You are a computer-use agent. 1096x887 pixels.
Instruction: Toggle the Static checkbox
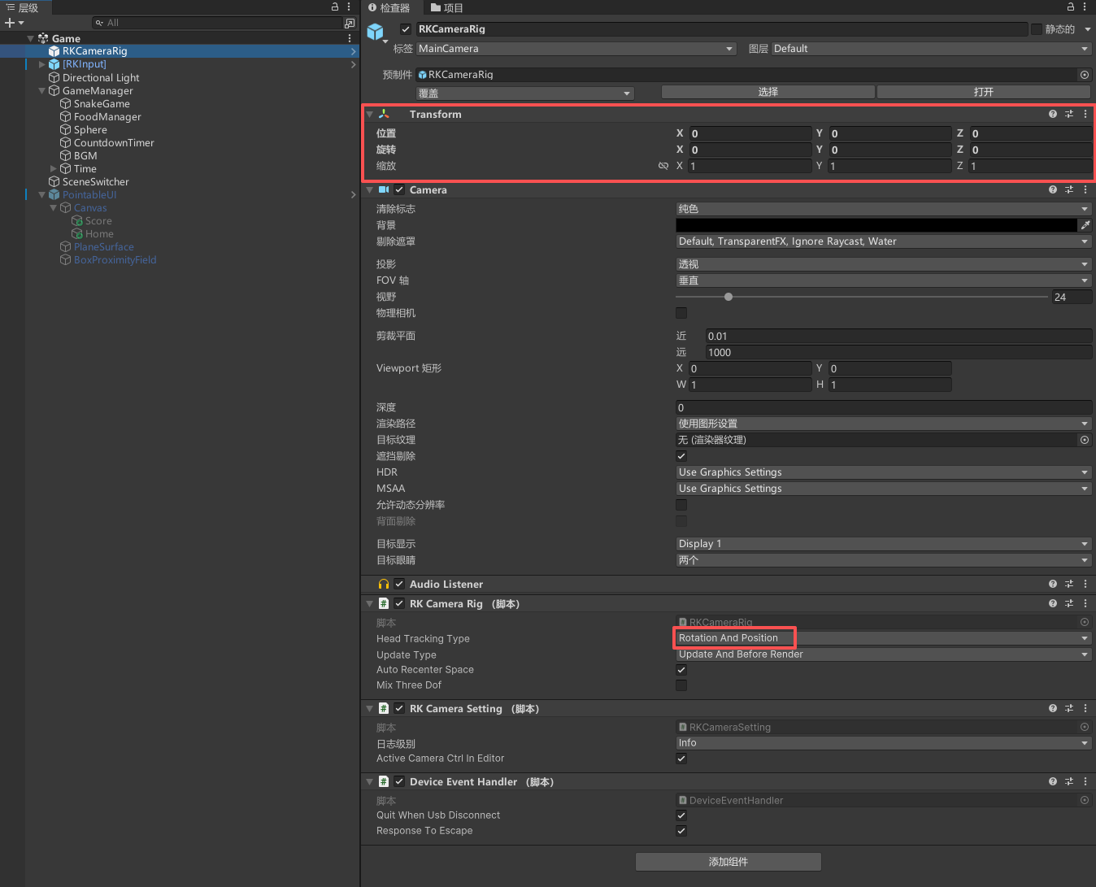click(x=1037, y=29)
